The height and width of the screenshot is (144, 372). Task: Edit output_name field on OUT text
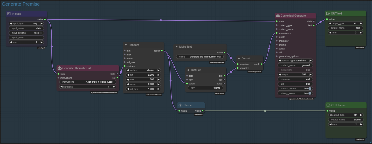click(346, 28)
